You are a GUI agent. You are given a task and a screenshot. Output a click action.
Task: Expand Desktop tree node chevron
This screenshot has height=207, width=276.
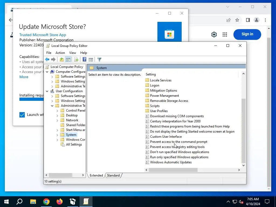(57, 116)
